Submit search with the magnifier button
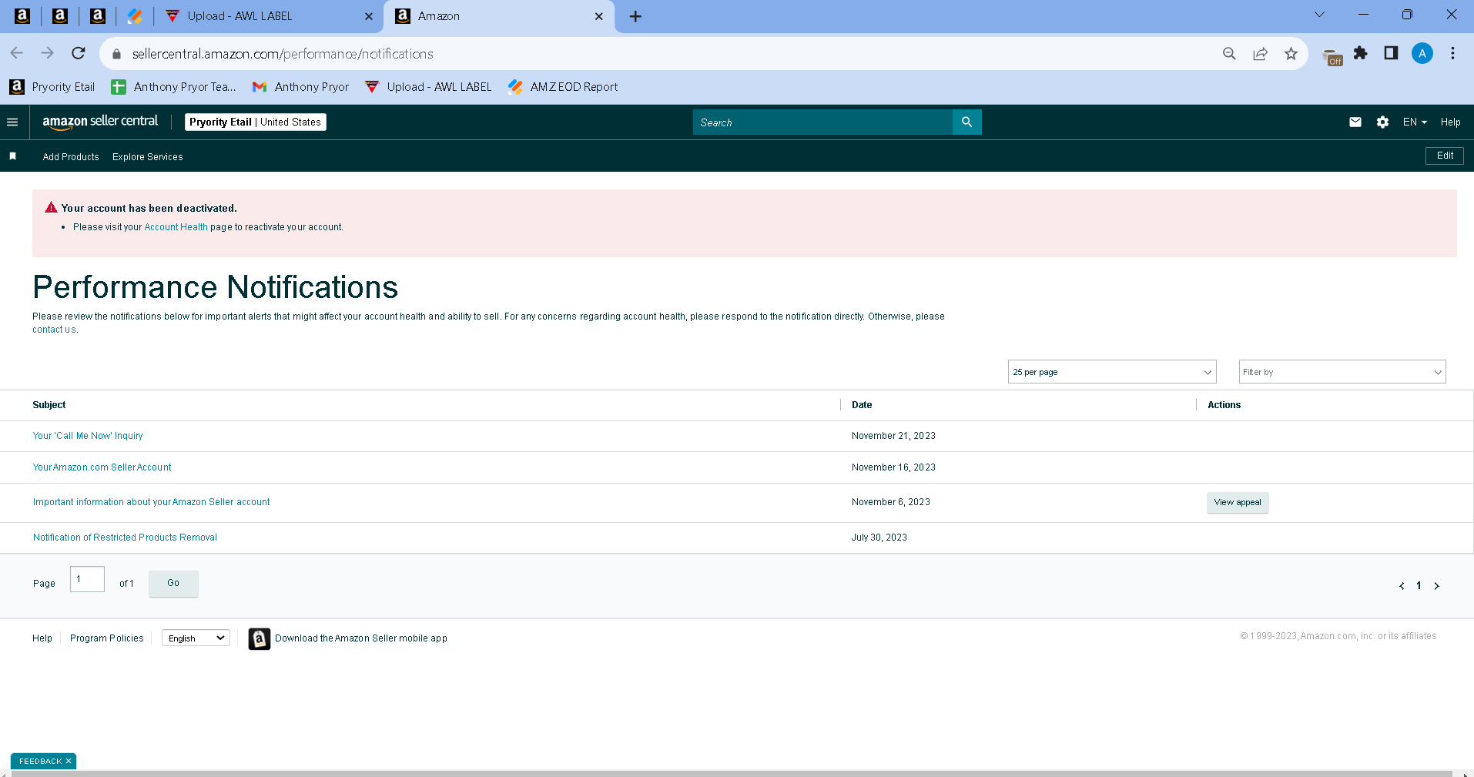The image size is (1474, 777). pyautogui.click(x=967, y=122)
